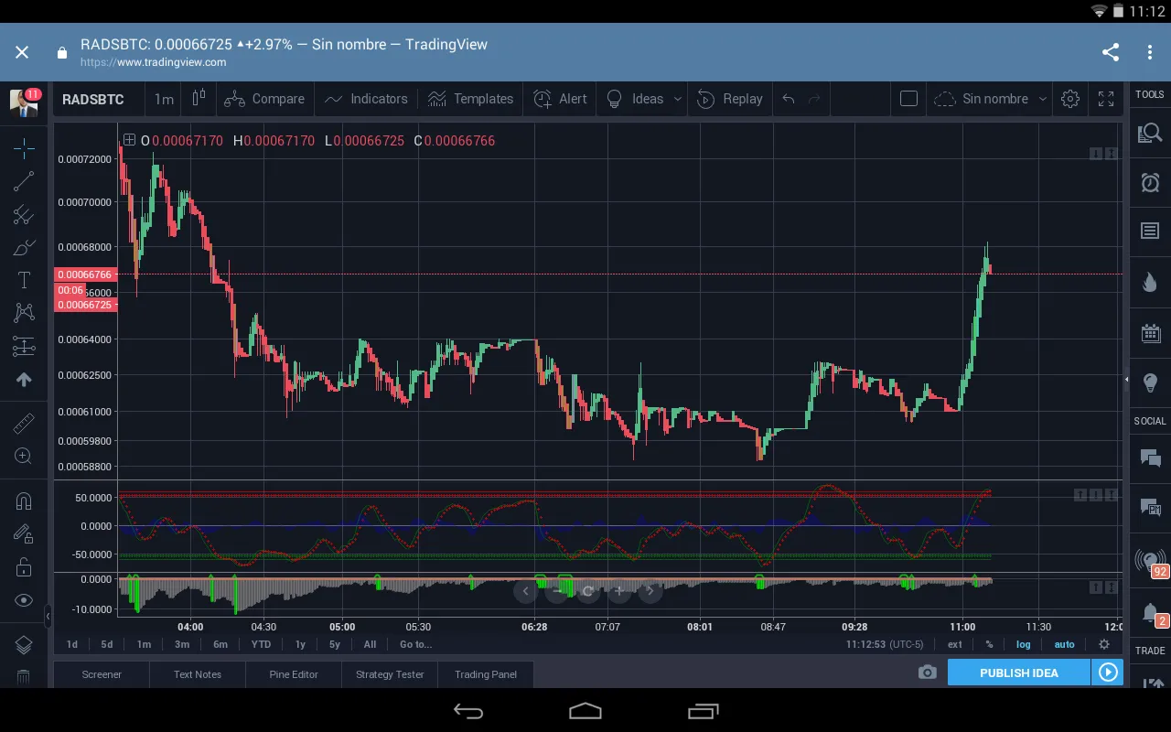Click the redo arrow
This screenshot has height=732, width=1171.
click(x=814, y=99)
